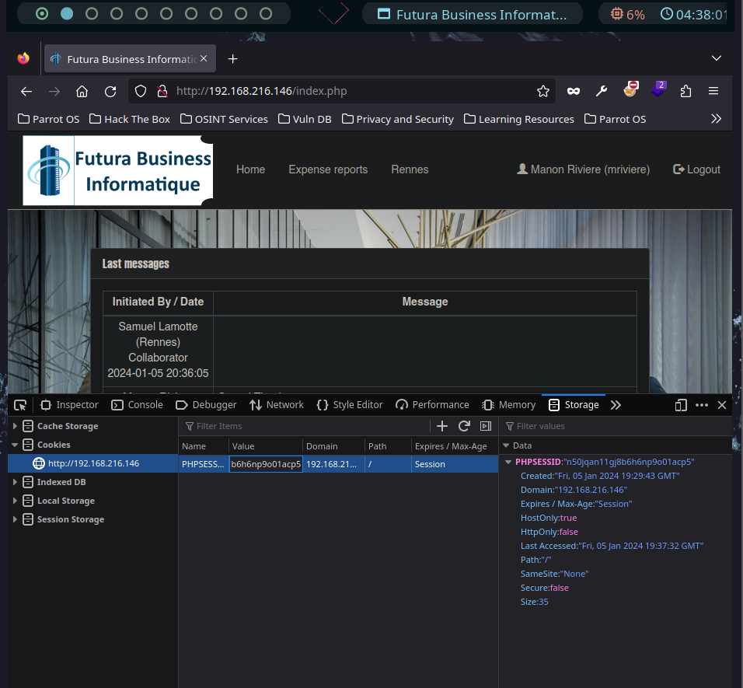This screenshot has width=743, height=688.
Task: Open the Expense reports link
Action: (328, 169)
